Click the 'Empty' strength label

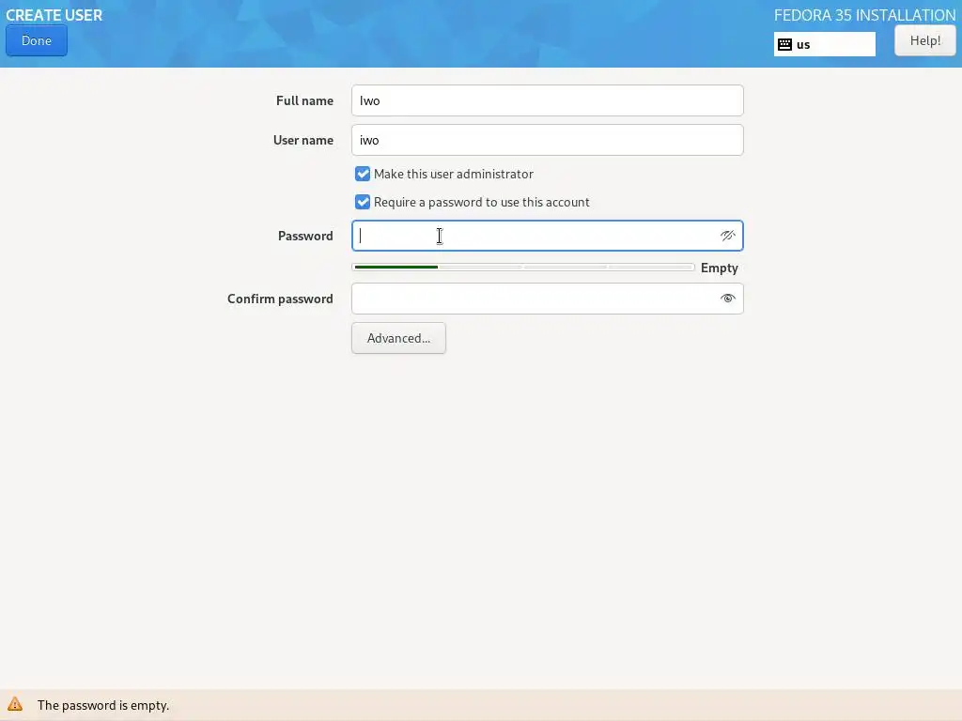pos(719,268)
